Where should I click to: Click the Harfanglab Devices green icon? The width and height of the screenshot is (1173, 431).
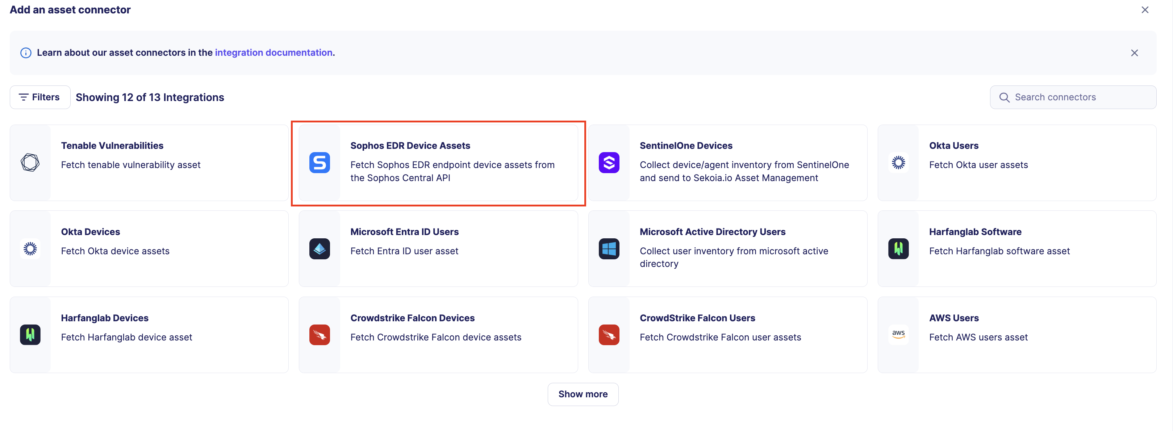click(x=30, y=335)
